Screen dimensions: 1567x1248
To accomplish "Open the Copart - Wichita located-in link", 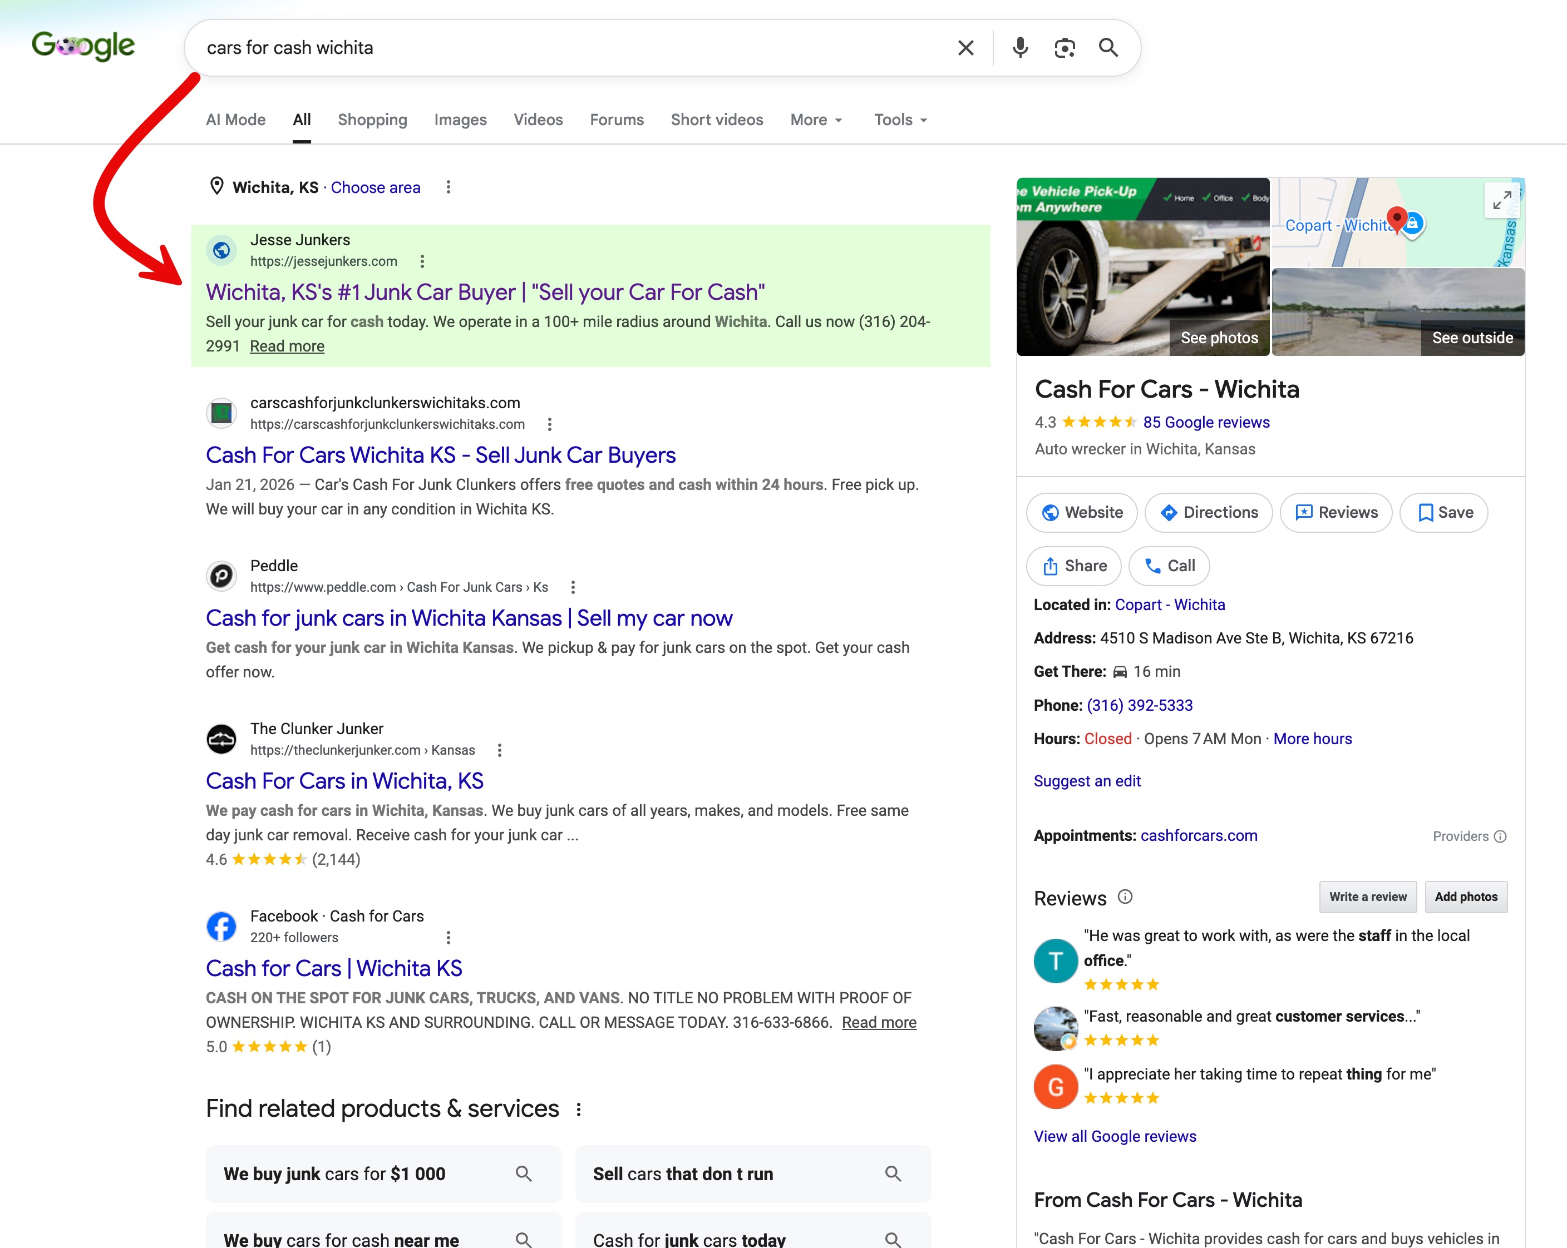I will 1170,605.
